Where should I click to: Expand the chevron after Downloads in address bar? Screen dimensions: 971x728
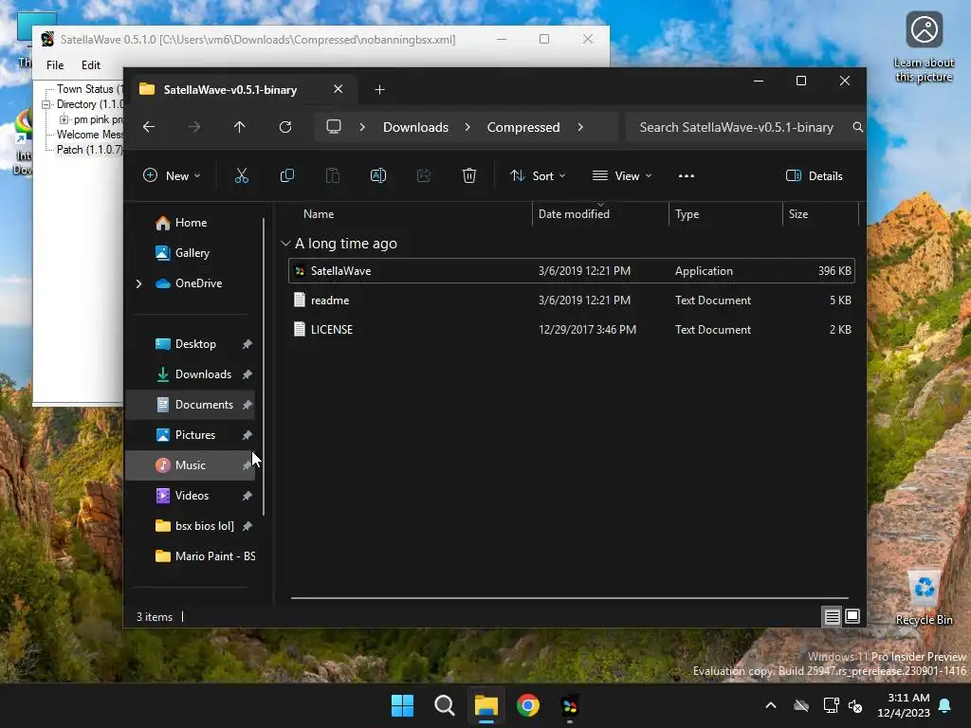[x=467, y=127]
